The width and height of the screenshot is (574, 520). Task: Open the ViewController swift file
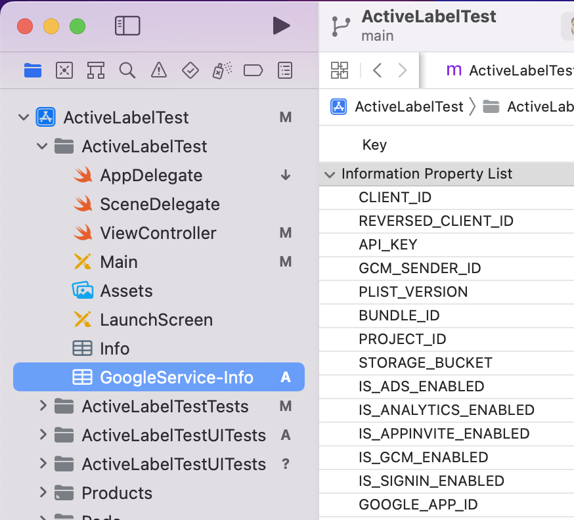click(x=158, y=233)
